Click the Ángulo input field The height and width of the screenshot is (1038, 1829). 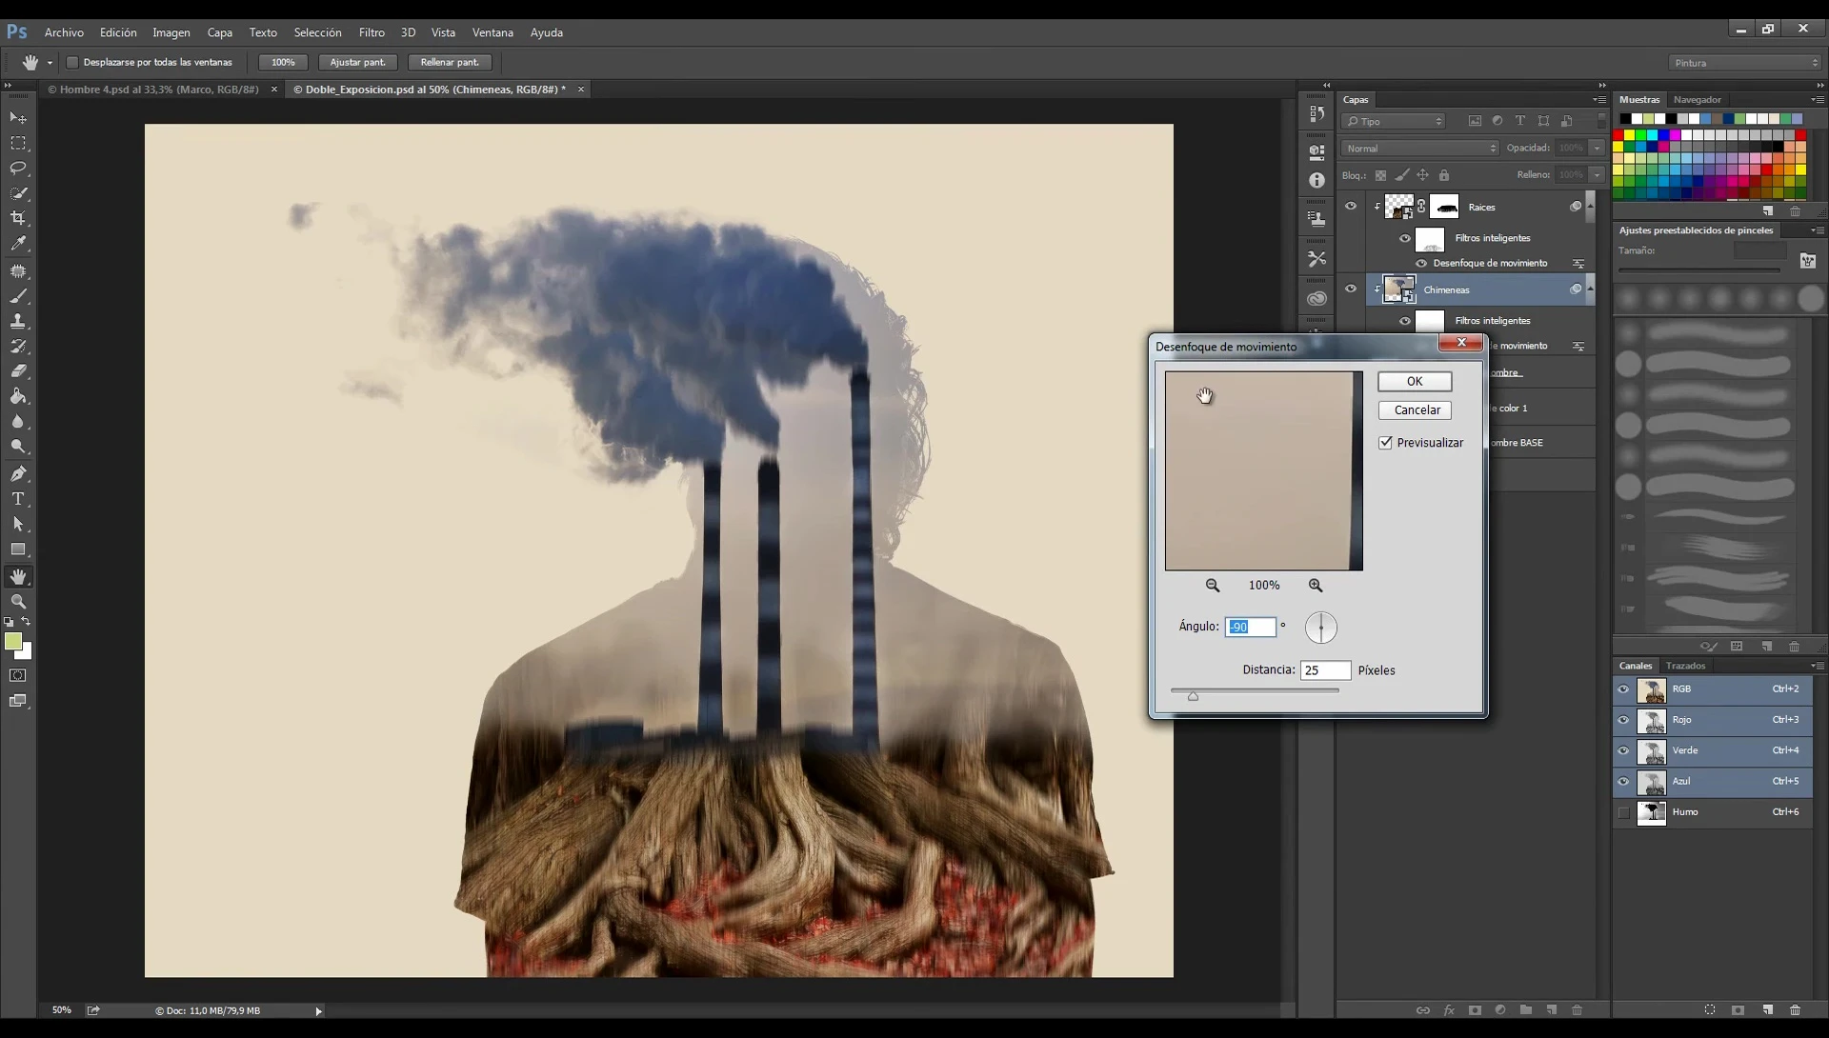click(x=1250, y=627)
